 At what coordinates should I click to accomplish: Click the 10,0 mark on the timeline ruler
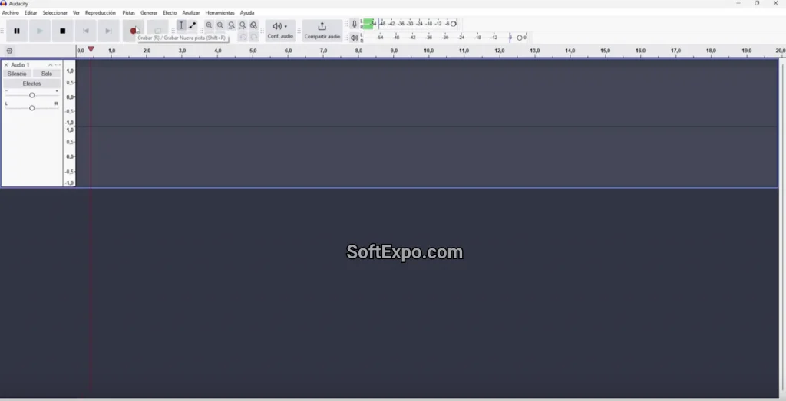(x=428, y=51)
